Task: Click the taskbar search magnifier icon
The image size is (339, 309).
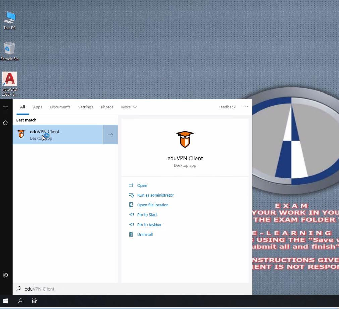Action: point(20,301)
